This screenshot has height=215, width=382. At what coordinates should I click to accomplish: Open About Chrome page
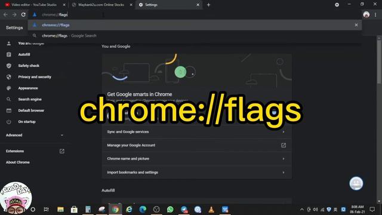(18, 162)
